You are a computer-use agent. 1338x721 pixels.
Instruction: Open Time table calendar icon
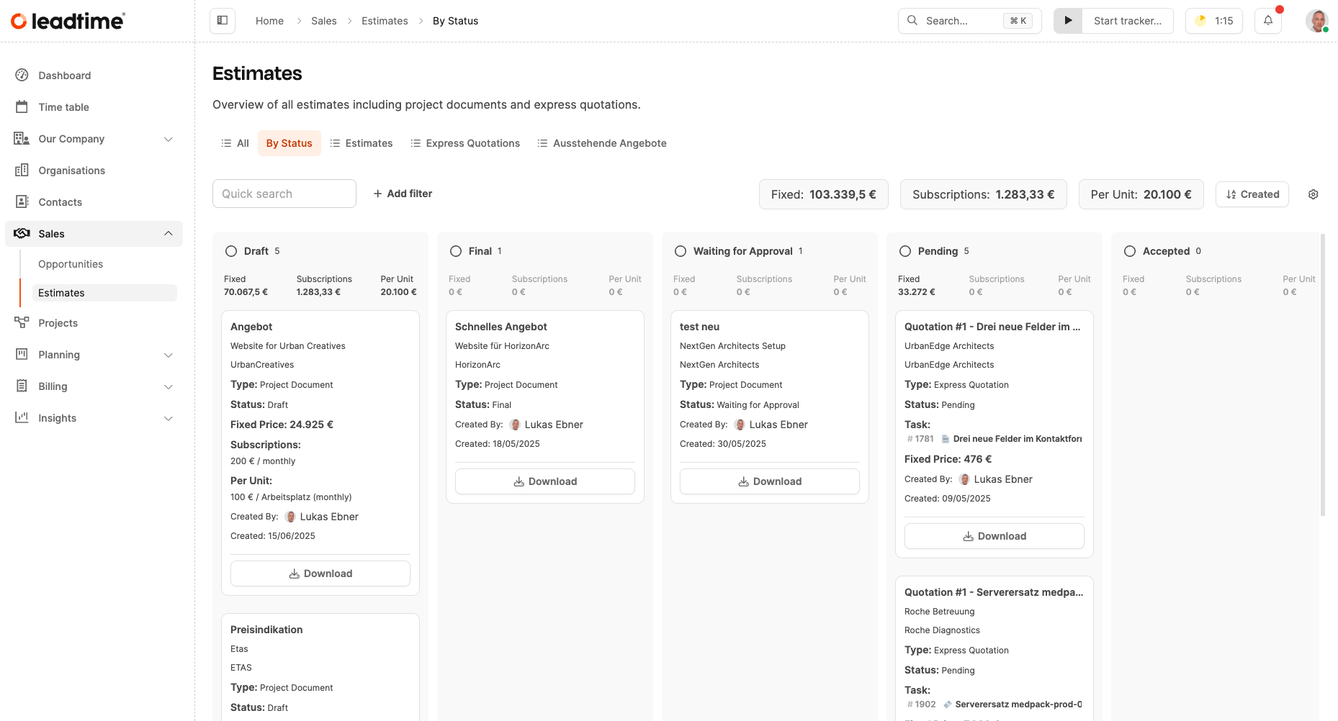tap(22, 107)
